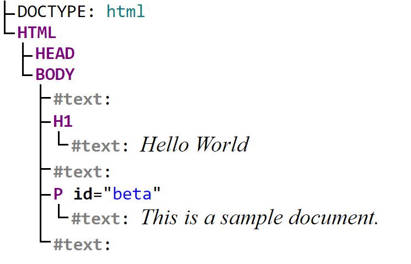
Task: Click the first empty #text node under BODY
Action: [82, 99]
